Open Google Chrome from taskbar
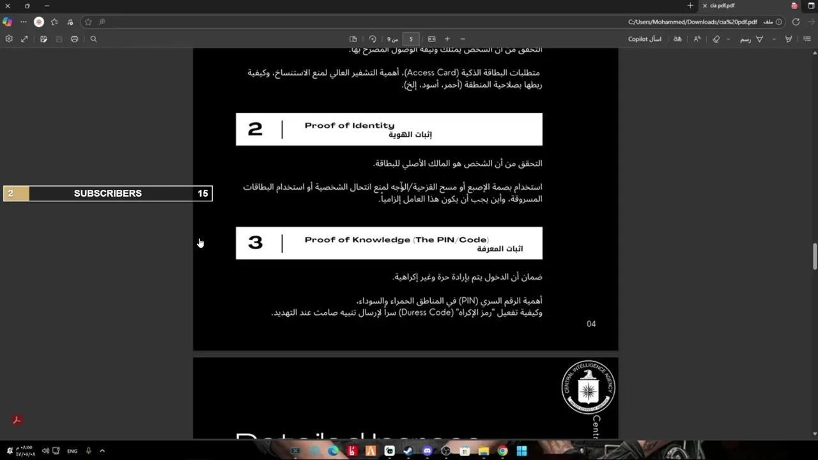The height and width of the screenshot is (460, 818). [503, 451]
